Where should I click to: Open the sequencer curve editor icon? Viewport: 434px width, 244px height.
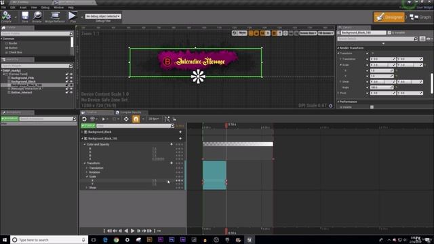pos(167,119)
